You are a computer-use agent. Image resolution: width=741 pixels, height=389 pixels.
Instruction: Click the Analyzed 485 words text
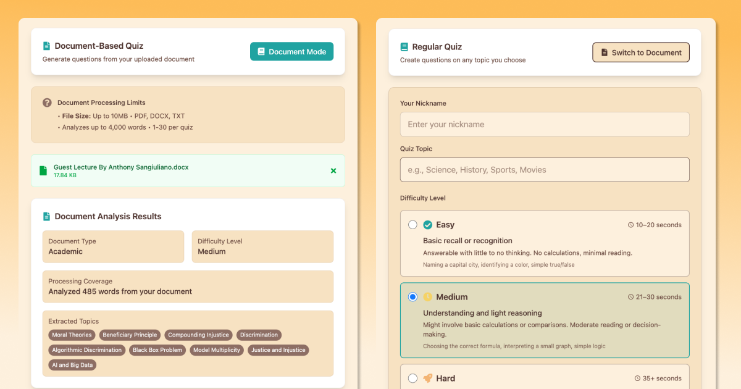[x=120, y=291]
